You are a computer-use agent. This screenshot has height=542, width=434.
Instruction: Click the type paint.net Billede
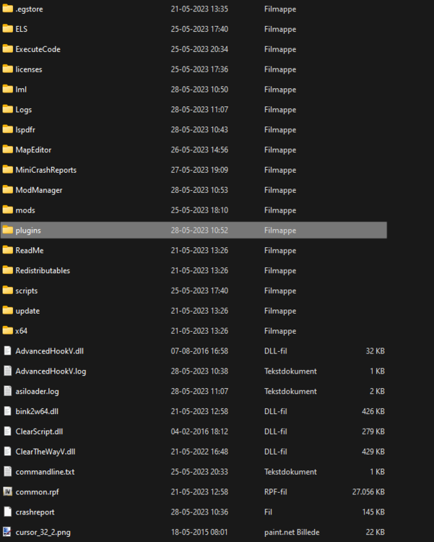coord(292,532)
